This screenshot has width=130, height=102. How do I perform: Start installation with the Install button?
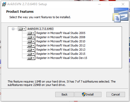tap(88, 94)
